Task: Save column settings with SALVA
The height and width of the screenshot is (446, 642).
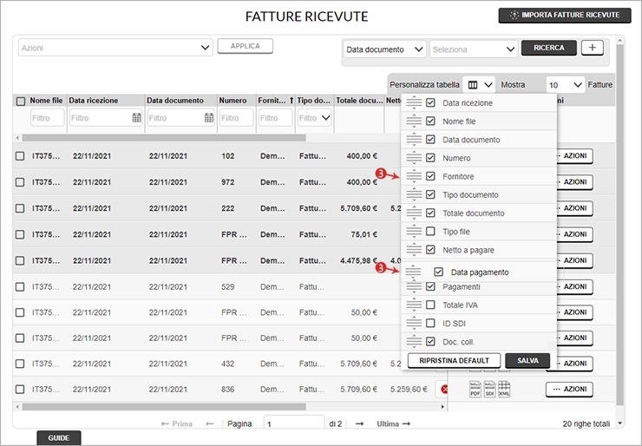Action: coord(527,361)
